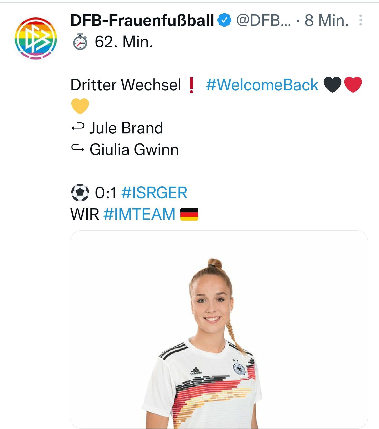The image size is (379, 429).
Task: Click the yellow heart emoji
Action: point(80,106)
